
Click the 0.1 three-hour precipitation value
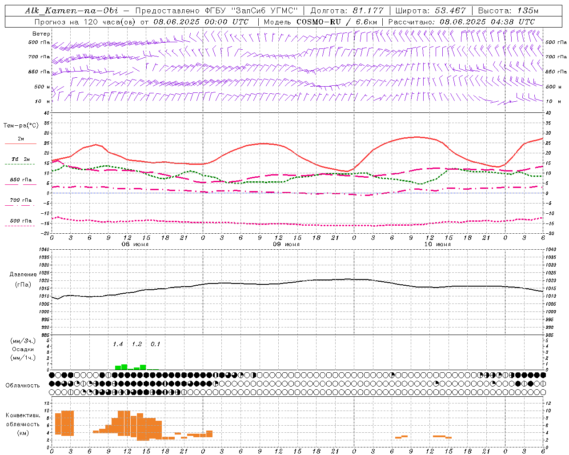tap(156, 344)
